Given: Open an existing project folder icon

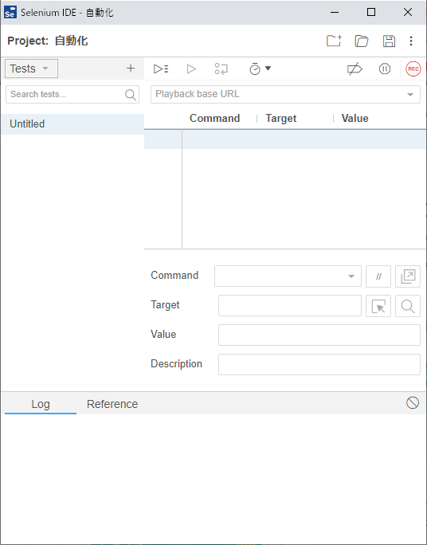Looking at the screenshot, I should coord(362,41).
